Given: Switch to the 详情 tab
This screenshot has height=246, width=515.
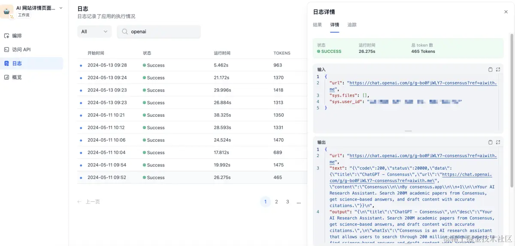Looking at the screenshot, I should tap(335, 25).
